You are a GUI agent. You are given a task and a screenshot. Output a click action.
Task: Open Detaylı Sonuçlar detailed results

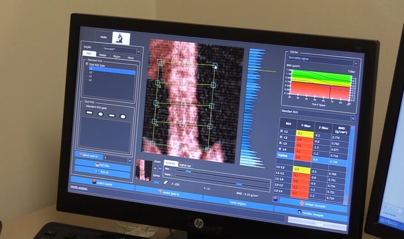point(313,205)
